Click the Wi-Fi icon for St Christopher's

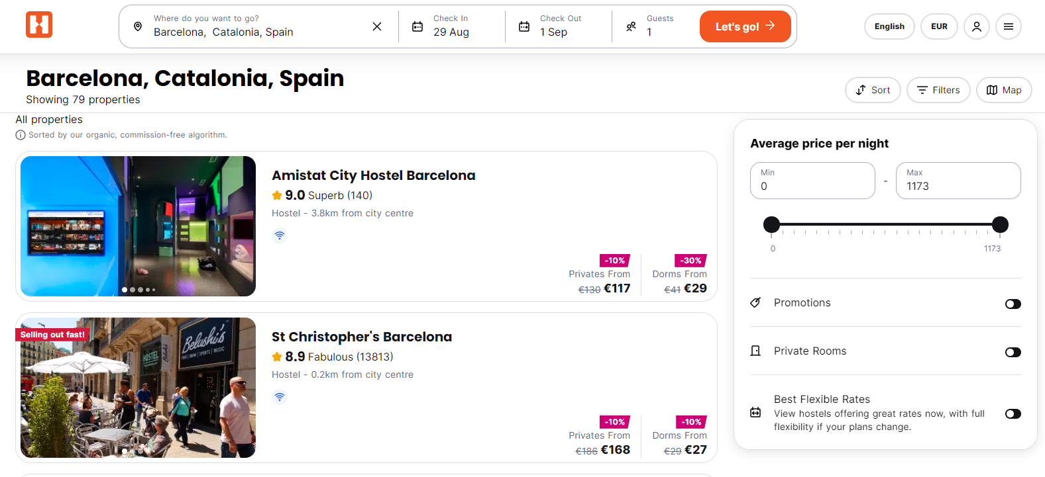click(280, 397)
